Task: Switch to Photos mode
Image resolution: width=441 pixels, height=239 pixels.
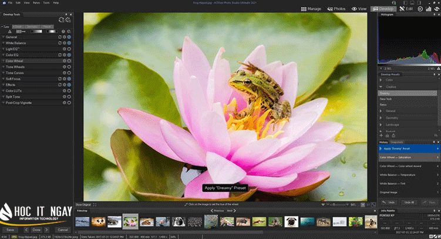Action: pyautogui.click(x=336, y=9)
